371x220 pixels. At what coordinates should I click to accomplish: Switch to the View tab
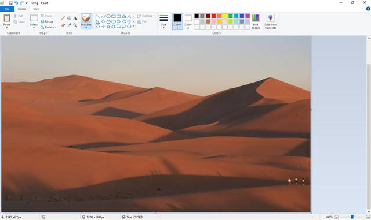click(36, 9)
